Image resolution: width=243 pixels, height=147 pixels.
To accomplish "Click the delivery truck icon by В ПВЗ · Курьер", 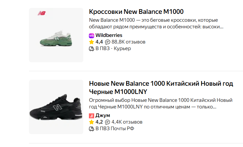I will (x=92, y=48).
